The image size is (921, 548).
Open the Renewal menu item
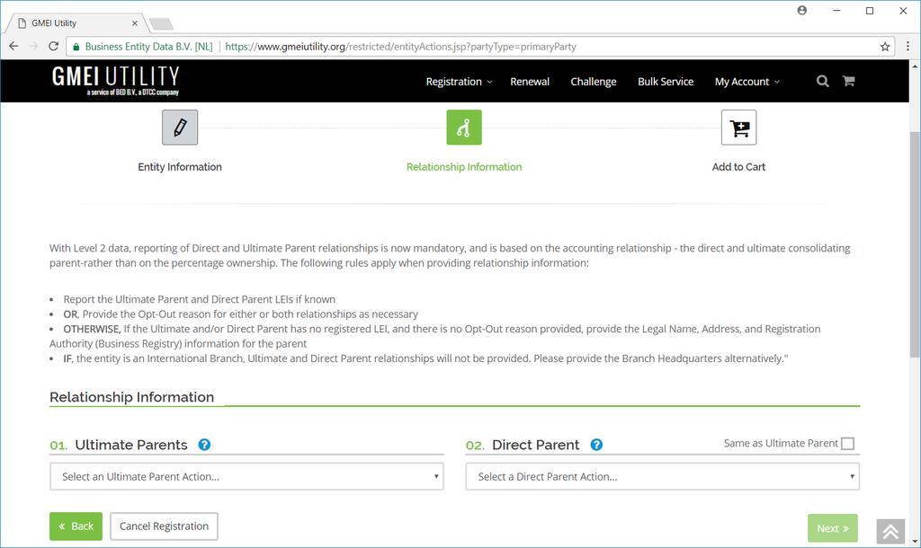tap(530, 82)
